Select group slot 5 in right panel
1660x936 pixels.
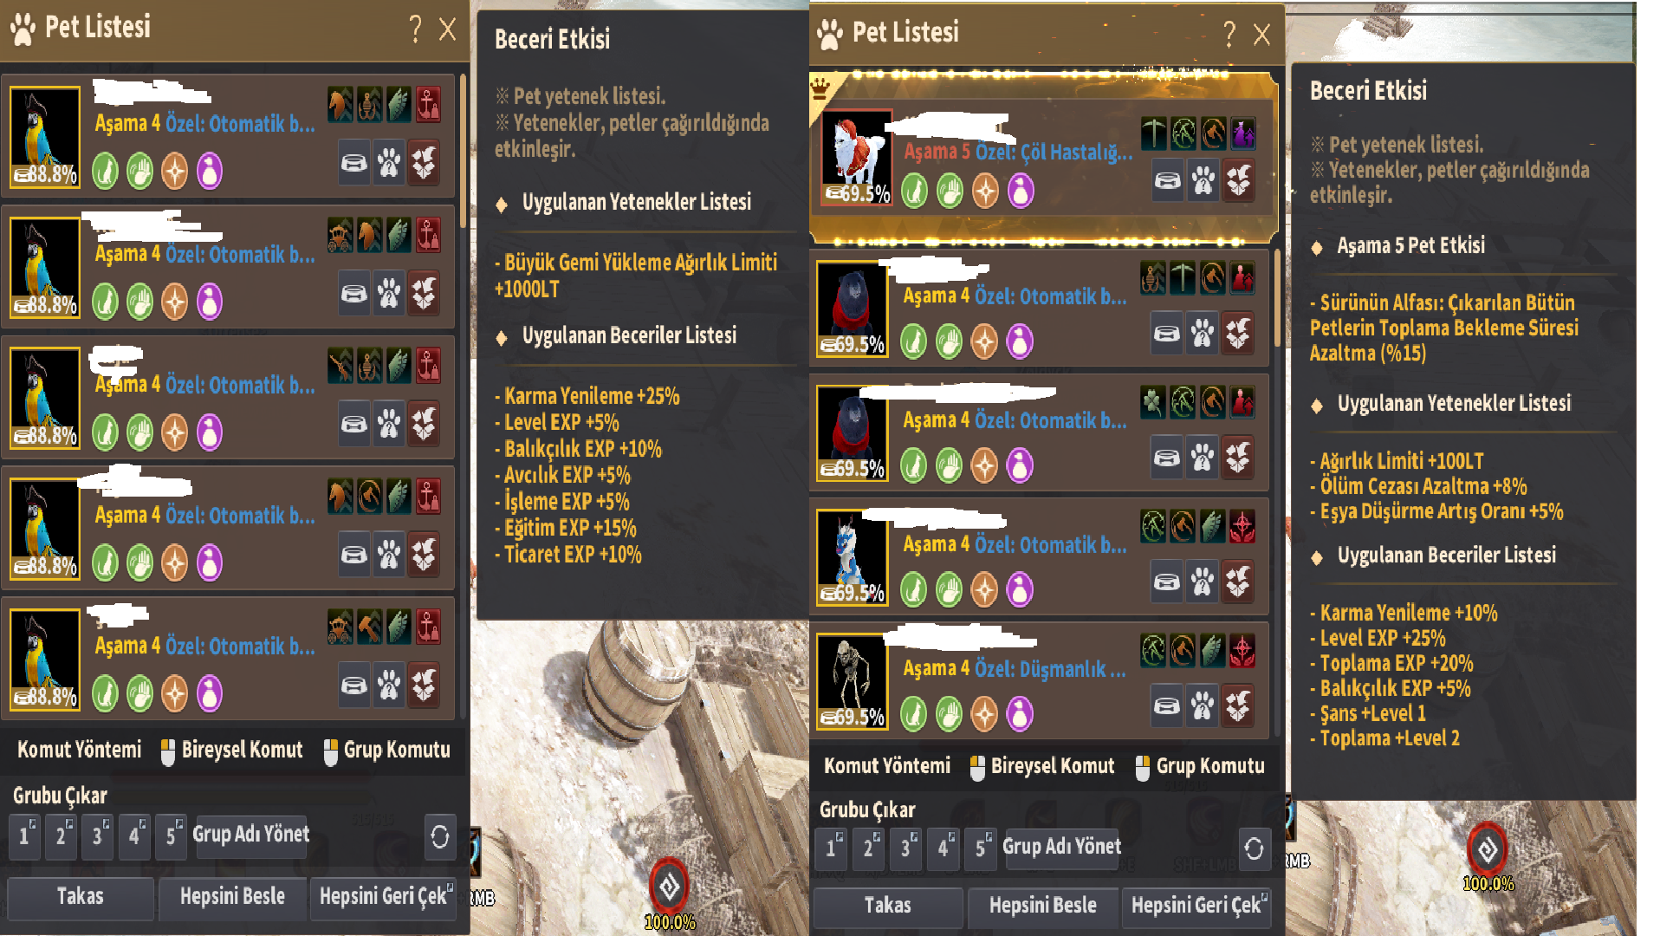pos(981,848)
